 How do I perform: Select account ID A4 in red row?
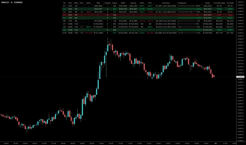(x=64, y=15)
